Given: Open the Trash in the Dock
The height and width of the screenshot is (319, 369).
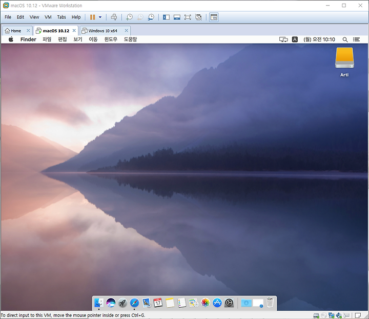Looking at the screenshot, I should click(x=270, y=303).
